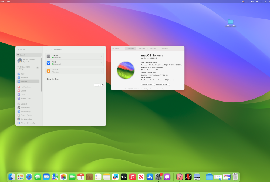This screenshot has height=182, width=270.
Task: Click the volume icon in menu bar
Action: point(252,1)
